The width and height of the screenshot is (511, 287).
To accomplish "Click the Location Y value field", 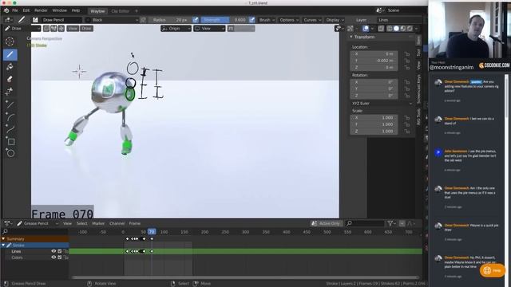I will click(374, 61).
